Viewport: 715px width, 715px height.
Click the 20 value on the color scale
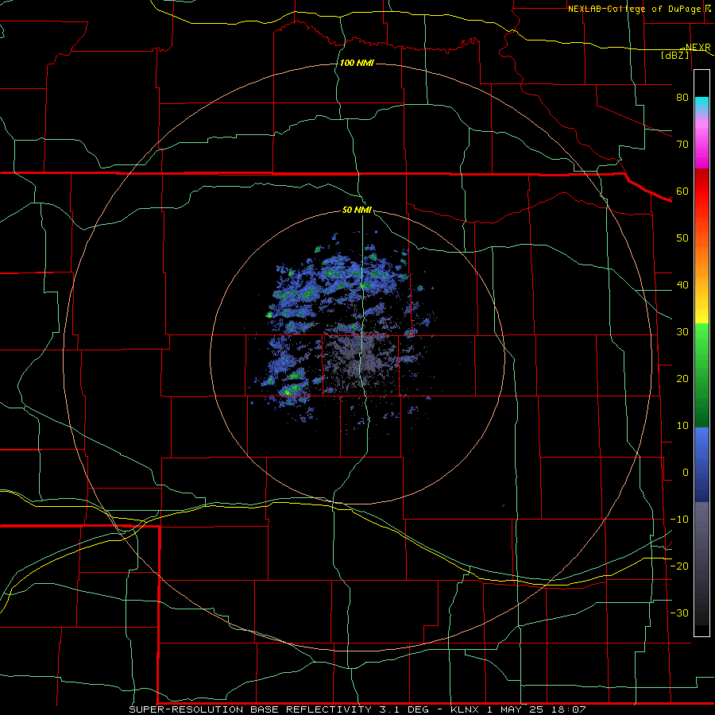(x=682, y=378)
